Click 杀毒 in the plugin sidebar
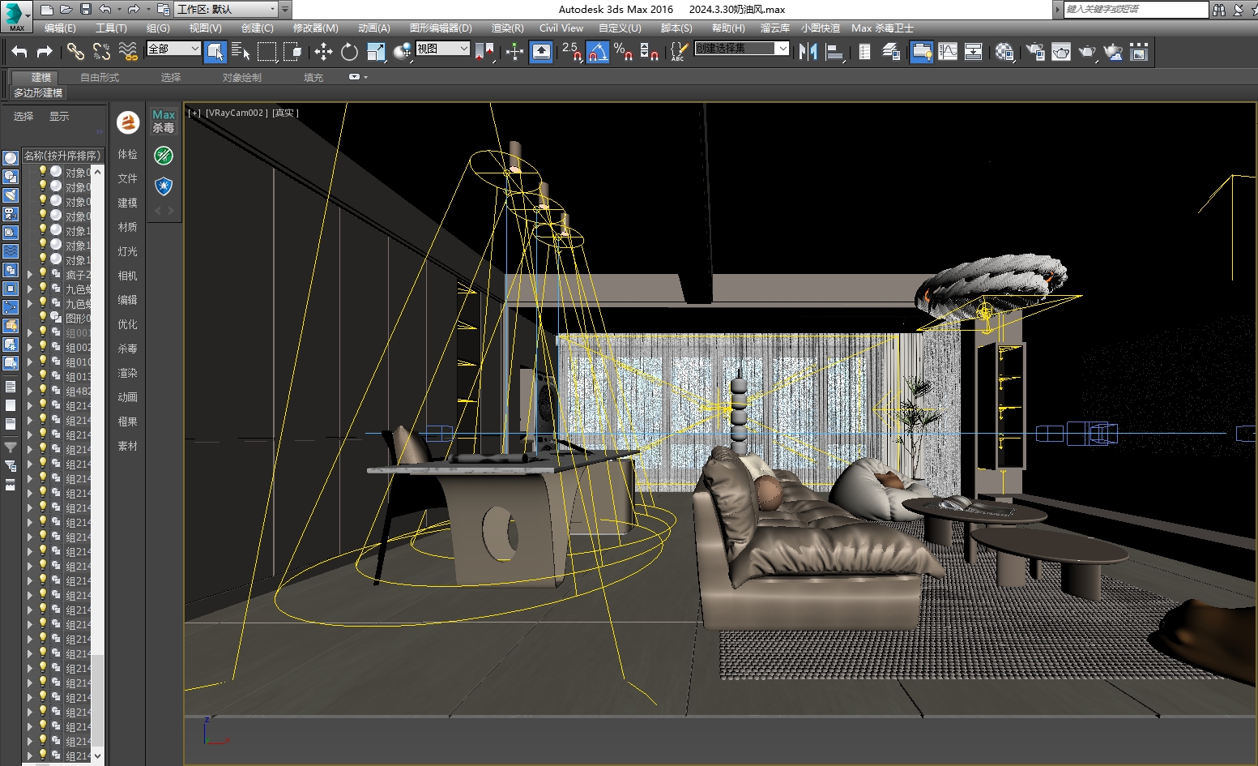The image size is (1258, 766). point(127,349)
